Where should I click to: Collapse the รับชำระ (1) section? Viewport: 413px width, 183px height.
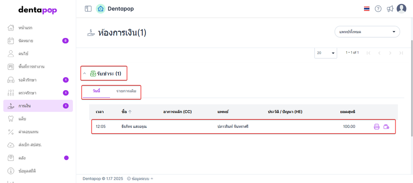pos(84,73)
